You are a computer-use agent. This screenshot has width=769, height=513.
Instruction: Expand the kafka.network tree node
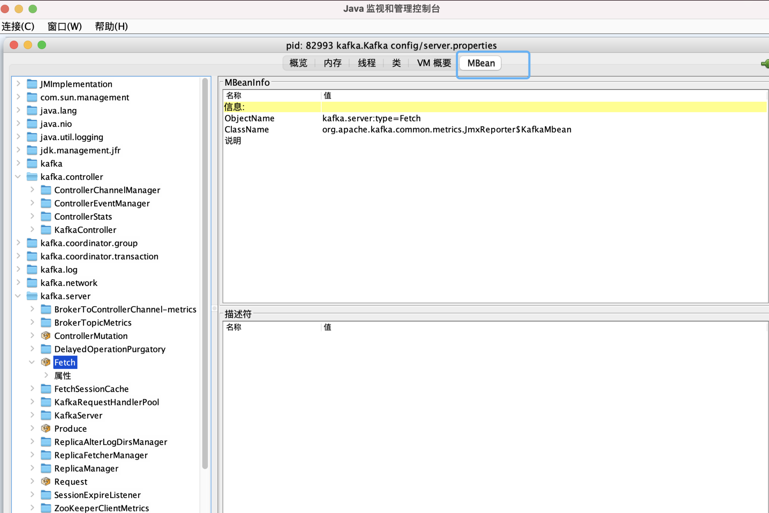[18, 282]
